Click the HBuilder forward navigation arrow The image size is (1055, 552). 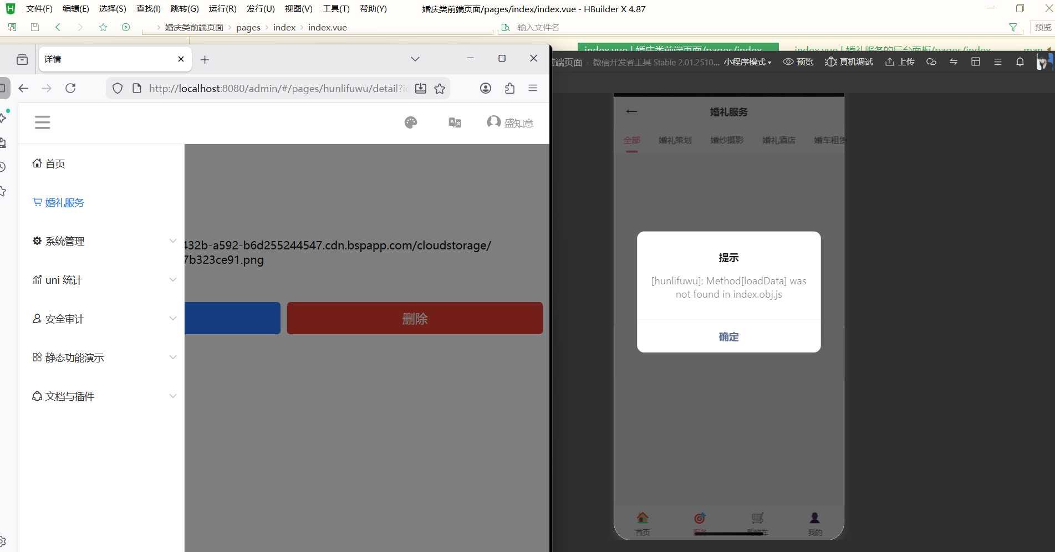pos(80,27)
